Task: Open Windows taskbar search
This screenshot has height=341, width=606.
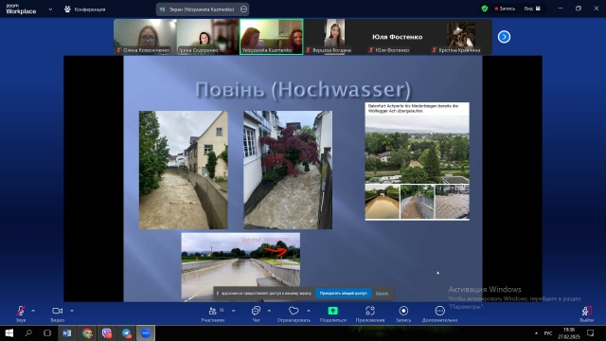Action: [28, 332]
